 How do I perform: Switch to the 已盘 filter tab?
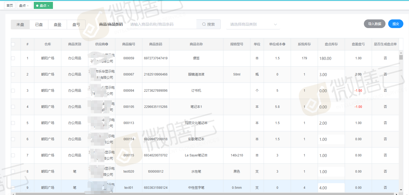point(39,25)
